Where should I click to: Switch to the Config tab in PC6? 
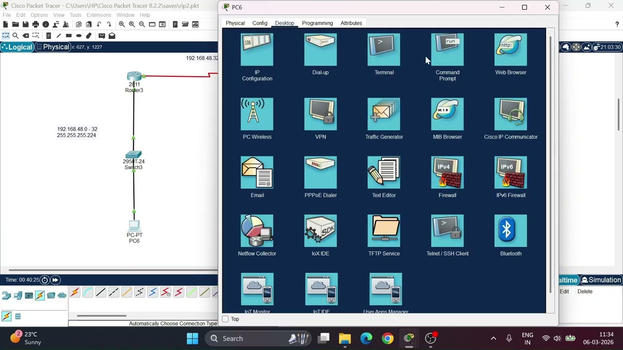[259, 23]
